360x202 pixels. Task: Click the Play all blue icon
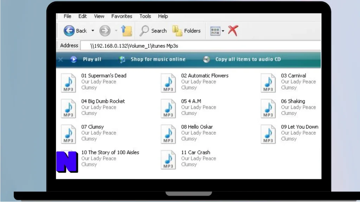(x=74, y=60)
